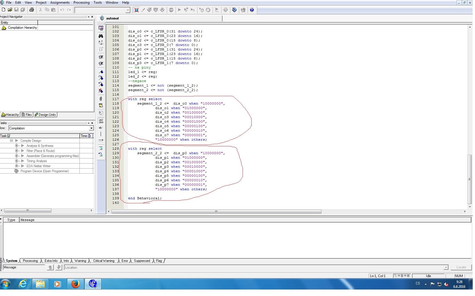
Task: Expand the Timing Analysis task node
Action: point(17,161)
